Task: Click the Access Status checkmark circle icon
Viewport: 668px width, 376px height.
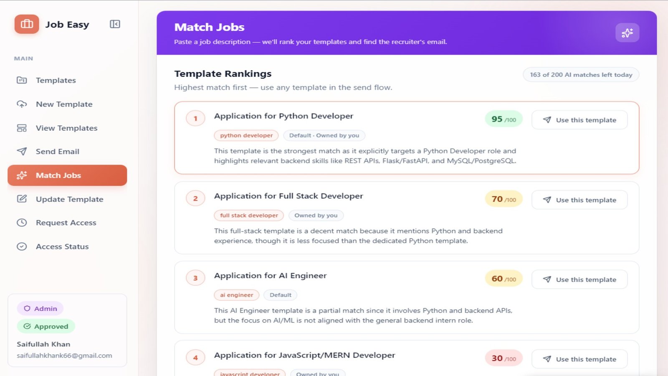Action: 22,246
